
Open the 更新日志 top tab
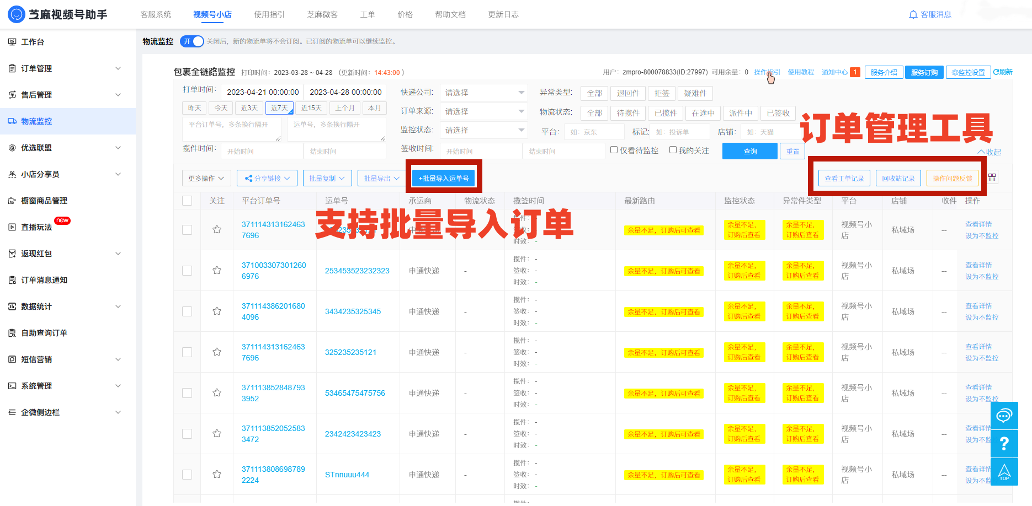[503, 14]
